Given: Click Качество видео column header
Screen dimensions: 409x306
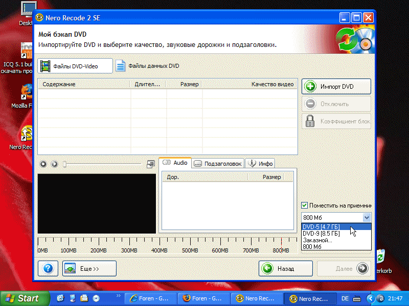Looking at the screenshot, I should pos(249,84).
